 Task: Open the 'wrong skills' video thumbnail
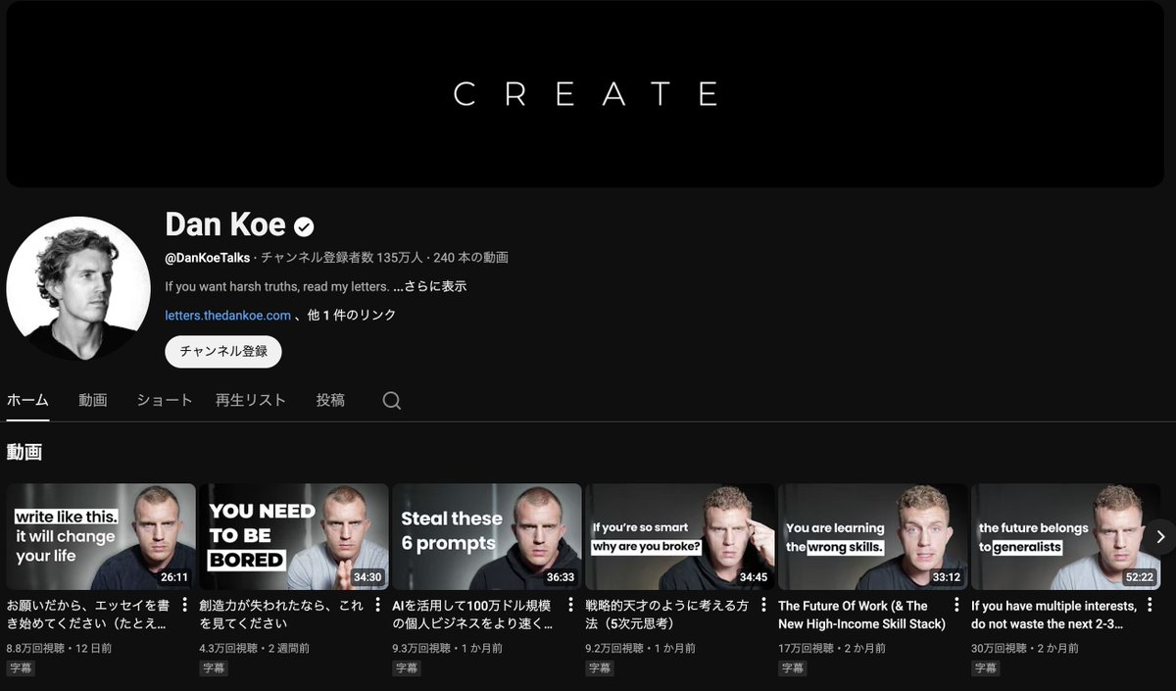pos(873,536)
